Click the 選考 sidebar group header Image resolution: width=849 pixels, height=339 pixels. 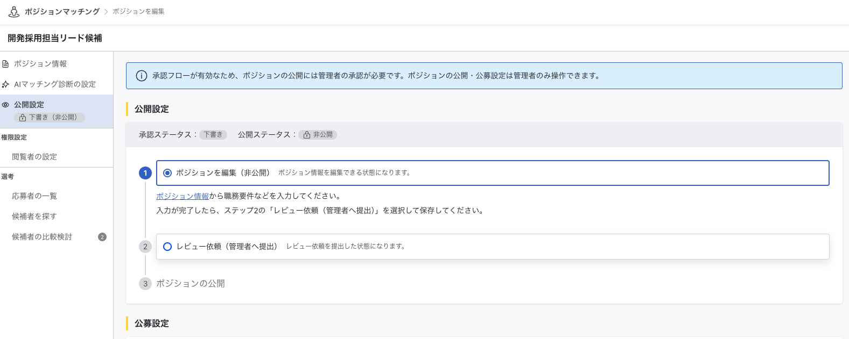click(x=8, y=177)
